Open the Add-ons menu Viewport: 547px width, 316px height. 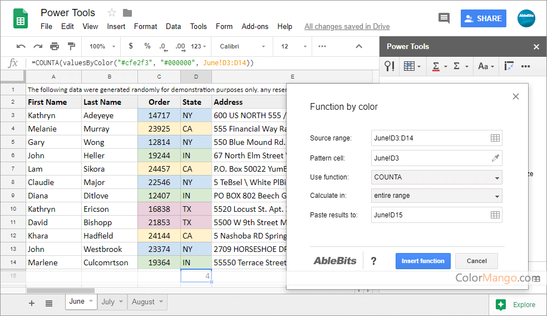coord(255,27)
